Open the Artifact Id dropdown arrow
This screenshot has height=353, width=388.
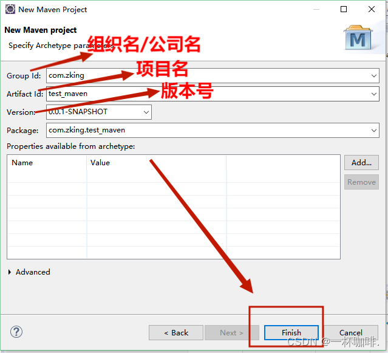pyautogui.click(x=374, y=94)
